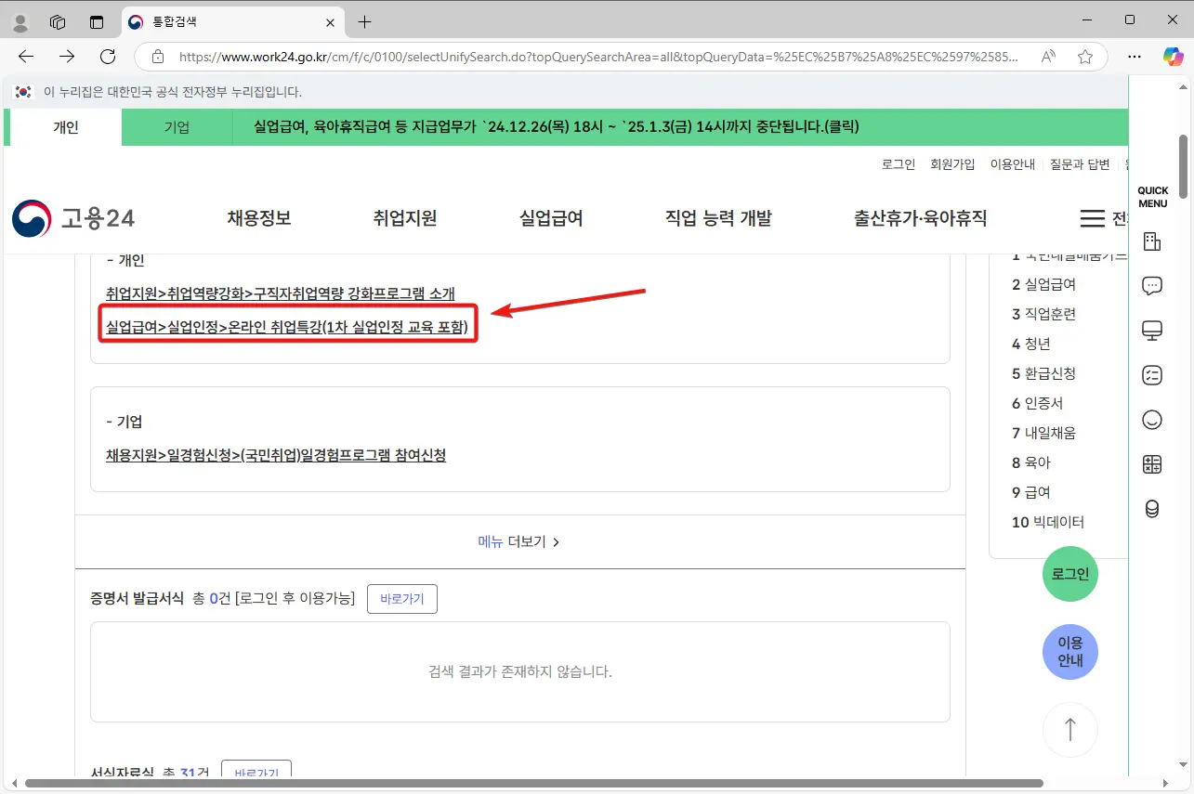Click the vertical page scrollbar
The width and height of the screenshot is (1194, 794).
1184,167
